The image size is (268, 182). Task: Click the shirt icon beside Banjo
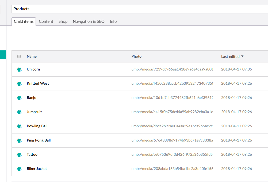[x=19, y=98]
